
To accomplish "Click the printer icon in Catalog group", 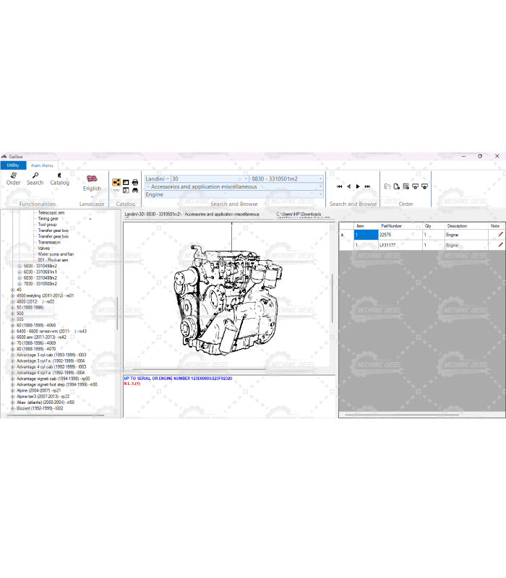I will (x=135, y=182).
